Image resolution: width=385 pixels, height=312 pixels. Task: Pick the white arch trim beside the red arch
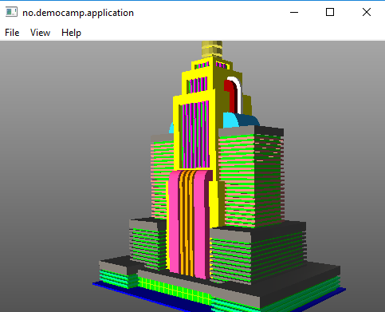click(238, 94)
